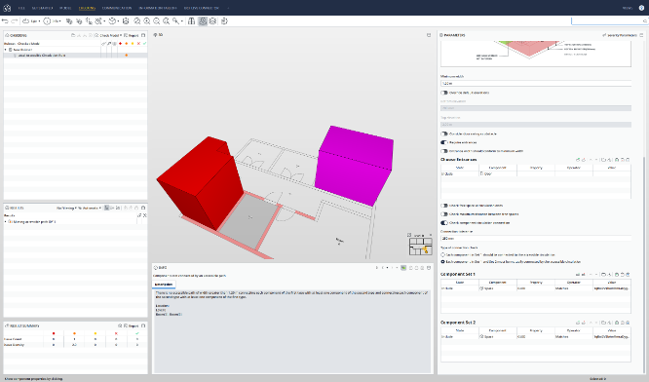This screenshot has height=382, width=649.
Task: Click the magenta 3D block in the view
Action: 354,166
